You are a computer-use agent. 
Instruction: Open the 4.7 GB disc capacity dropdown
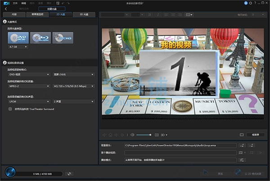point(18,47)
